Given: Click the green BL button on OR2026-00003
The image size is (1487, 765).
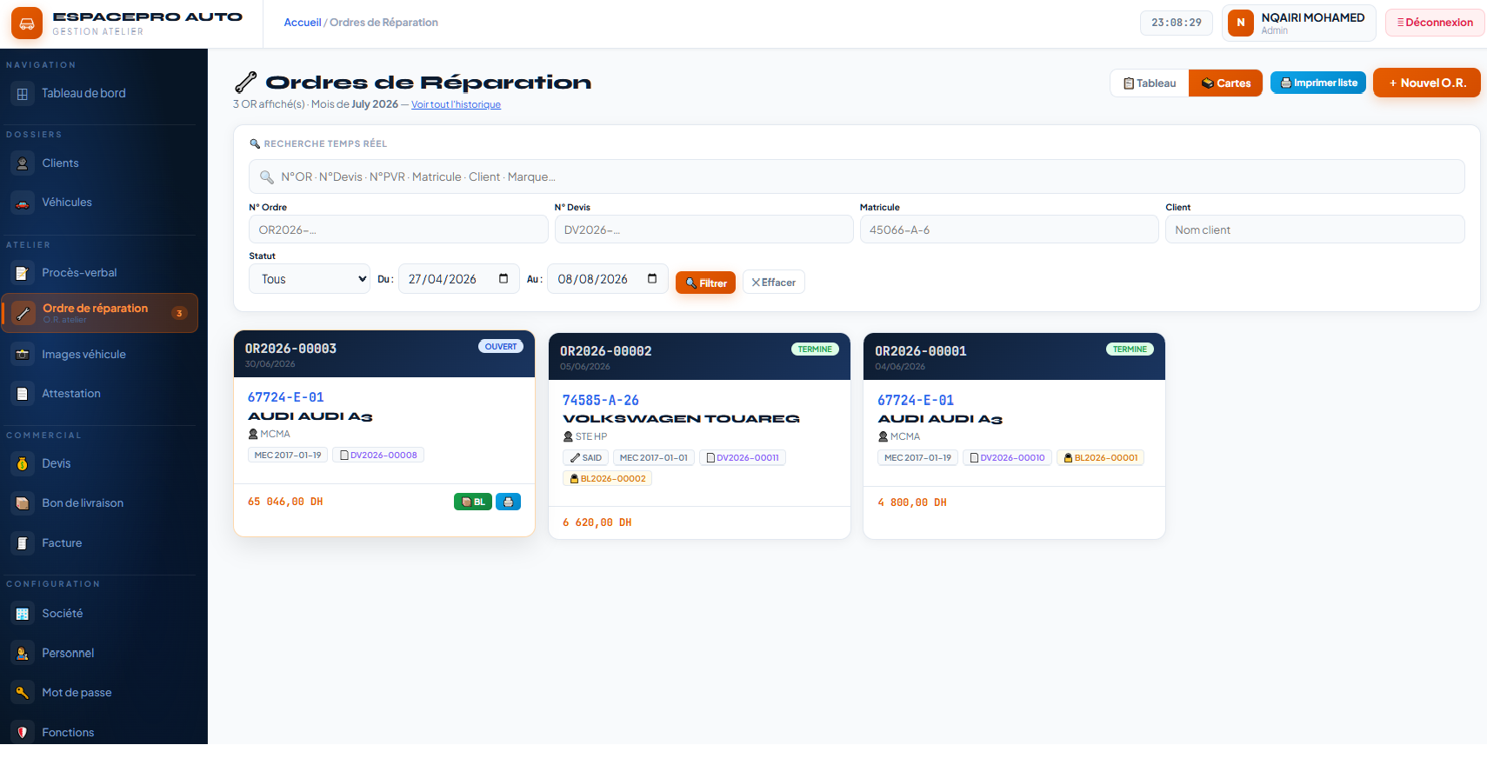Looking at the screenshot, I should coord(473,502).
